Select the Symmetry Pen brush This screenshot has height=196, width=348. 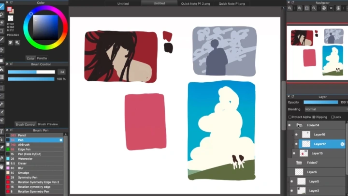click(x=34, y=178)
